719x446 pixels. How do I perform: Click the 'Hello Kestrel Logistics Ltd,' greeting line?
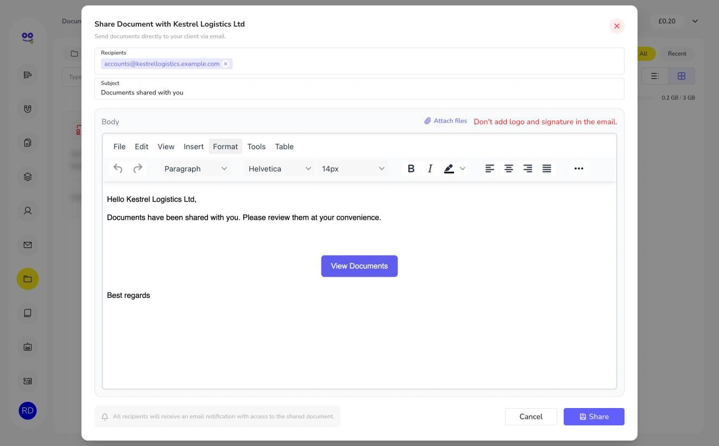152,200
